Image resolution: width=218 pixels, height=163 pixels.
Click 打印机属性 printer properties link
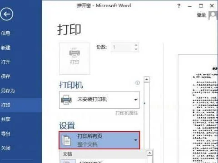127,113
